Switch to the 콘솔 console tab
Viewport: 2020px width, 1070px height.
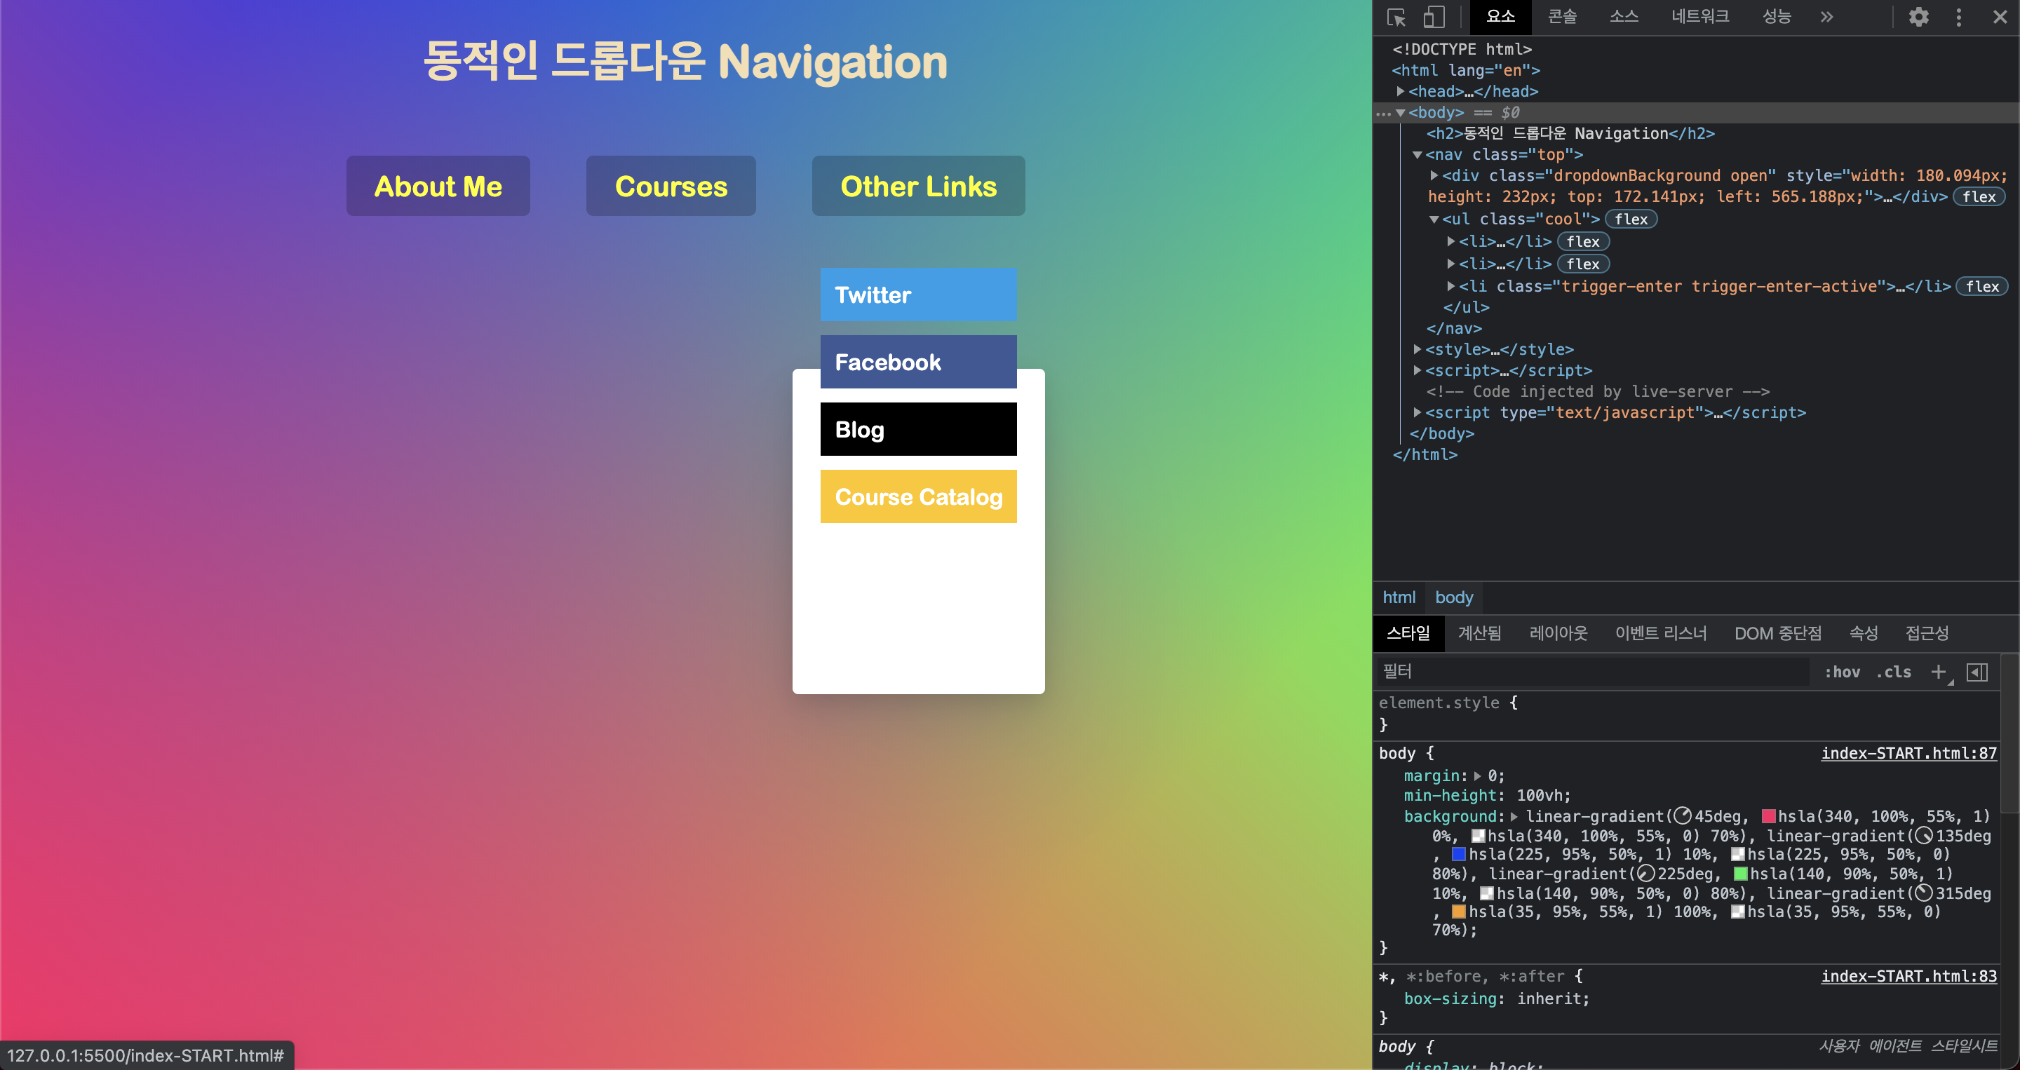[x=1561, y=16]
